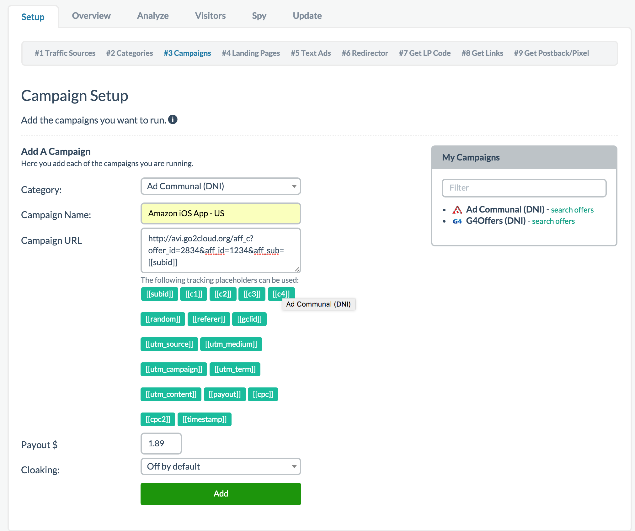635x531 pixels.
Task: Click the Ad Communal logo icon
Action: pos(457,210)
